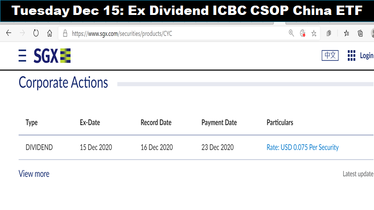This screenshot has height=210, width=374.
Task: Click the SGX logo
Action: pos(52,56)
